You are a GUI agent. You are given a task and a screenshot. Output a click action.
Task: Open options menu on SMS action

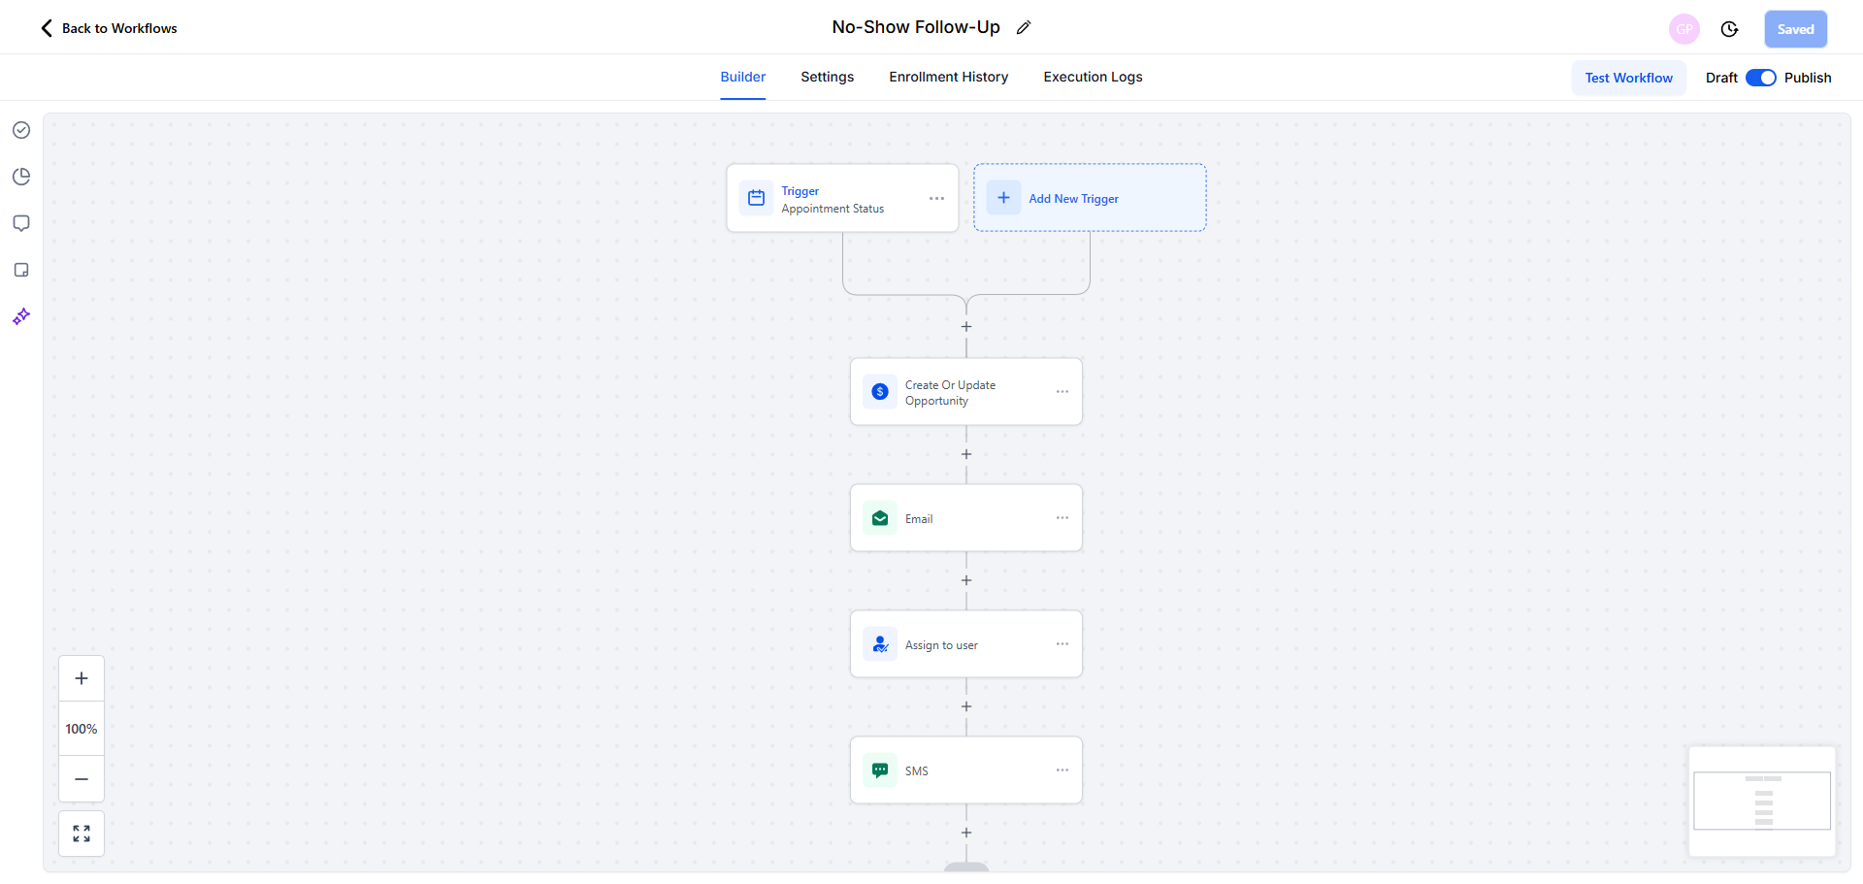(x=1062, y=770)
